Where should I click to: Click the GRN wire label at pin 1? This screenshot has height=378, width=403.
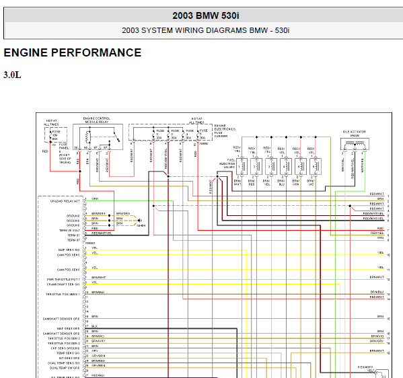(95, 199)
